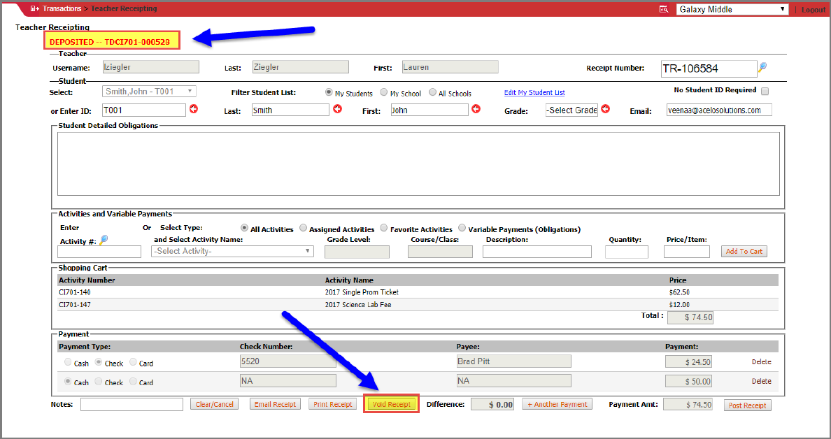Image resolution: width=831 pixels, height=439 pixels.
Task: Click the Notes input field
Action: point(132,404)
